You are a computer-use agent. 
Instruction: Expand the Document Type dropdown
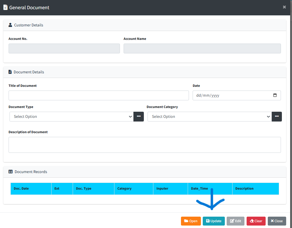click(71, 117)
